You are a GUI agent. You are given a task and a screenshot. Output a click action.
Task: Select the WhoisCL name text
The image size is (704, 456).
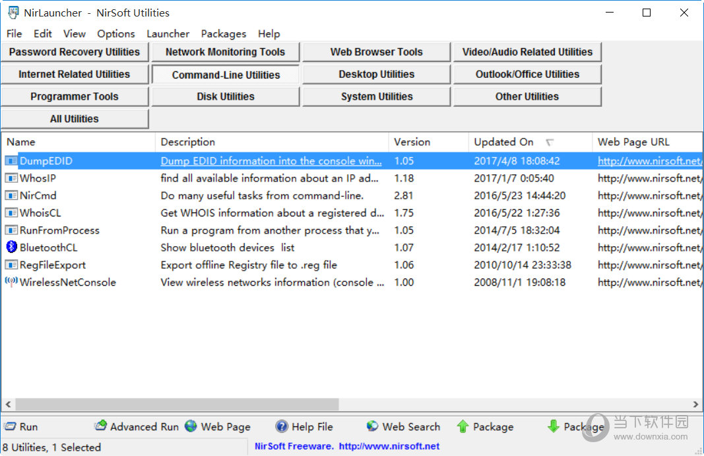click(40, 213)
